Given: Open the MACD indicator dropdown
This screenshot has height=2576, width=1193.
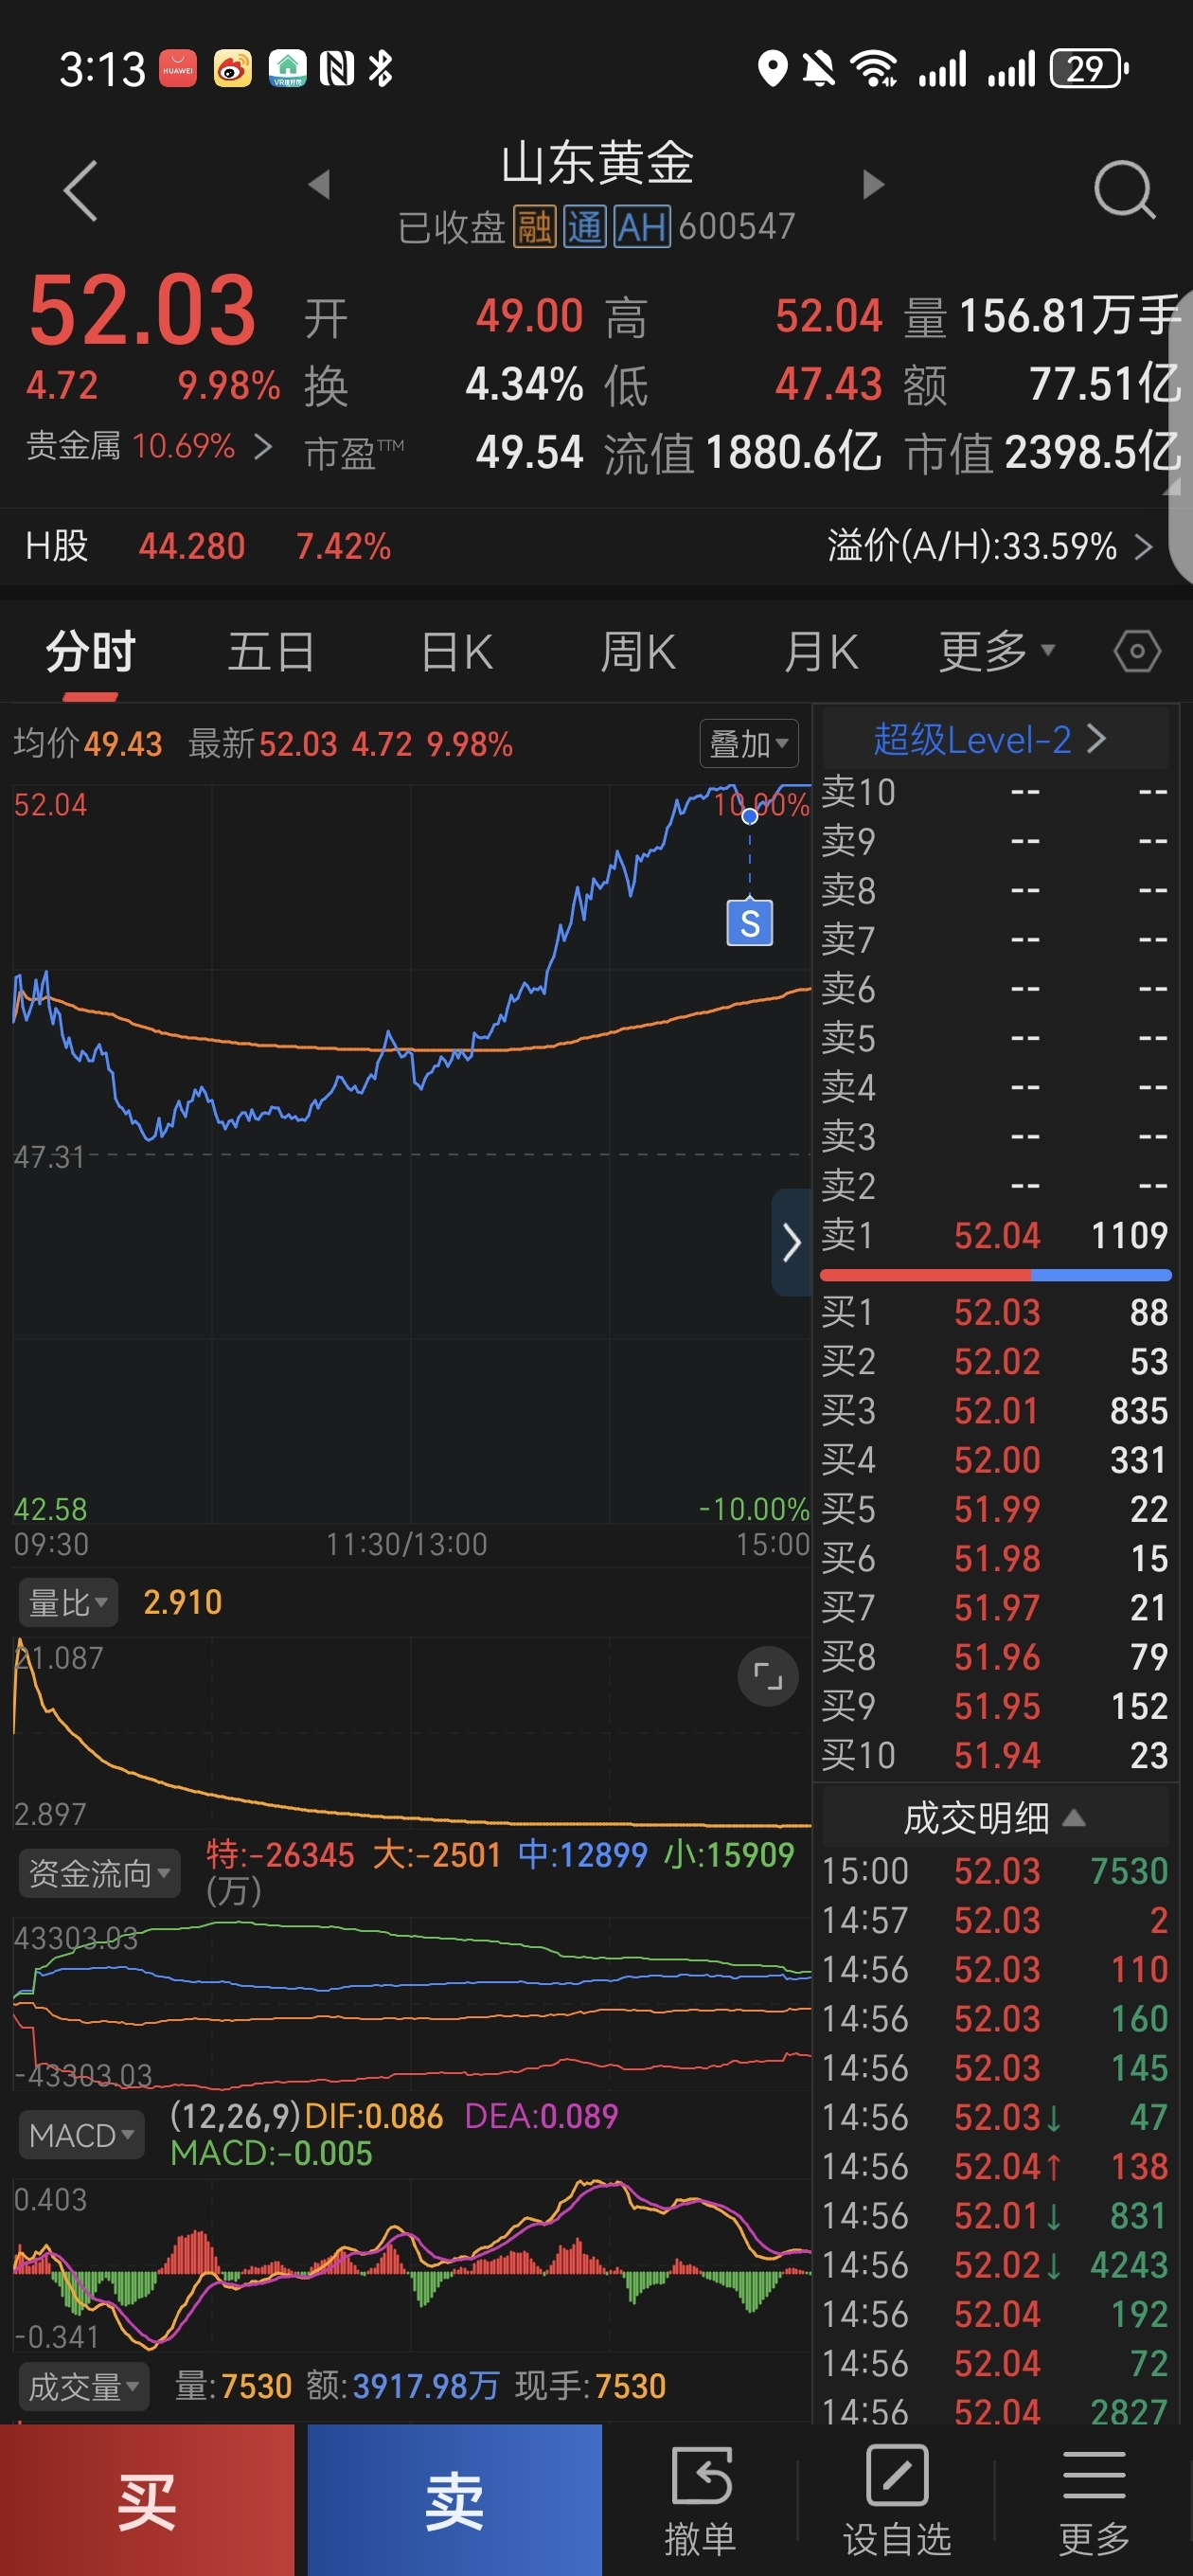Looking at the screenshot, I should (x=81, y=2135).
